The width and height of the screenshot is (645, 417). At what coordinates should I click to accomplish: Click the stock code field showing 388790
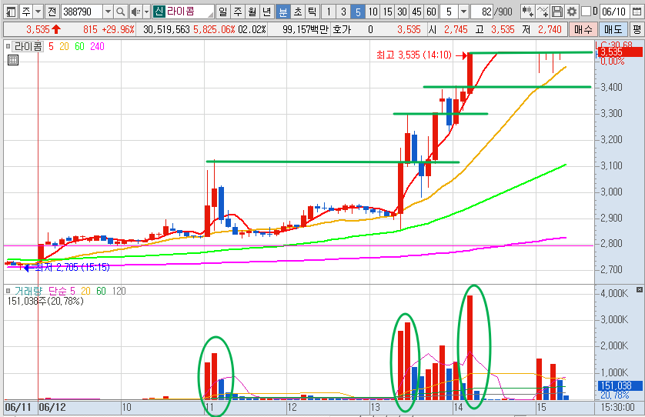tap(82, 12)
